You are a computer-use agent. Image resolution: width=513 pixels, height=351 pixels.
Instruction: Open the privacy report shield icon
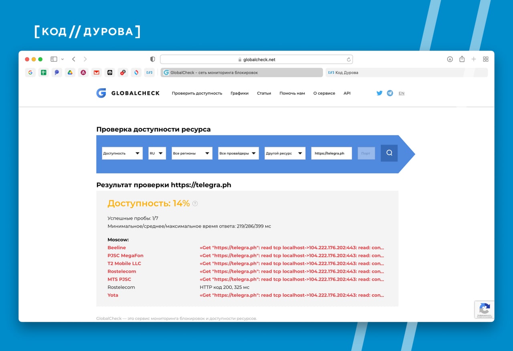click(152, 59)
